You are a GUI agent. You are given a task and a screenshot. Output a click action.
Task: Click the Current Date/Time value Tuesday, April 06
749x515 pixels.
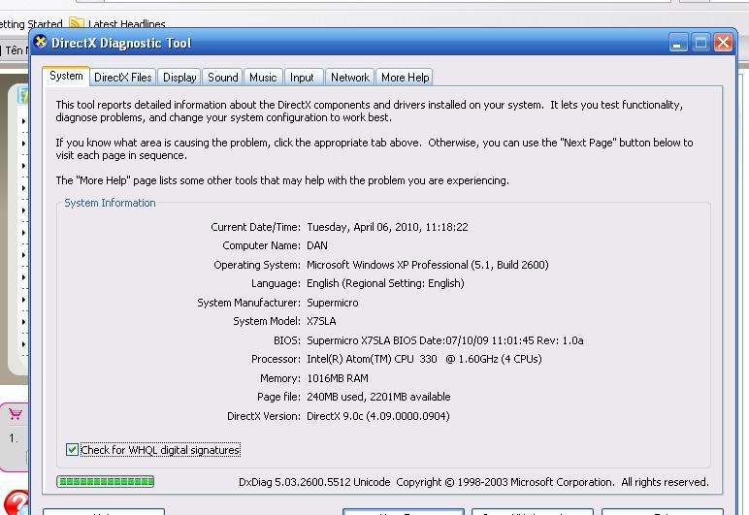tap(387, 227)
